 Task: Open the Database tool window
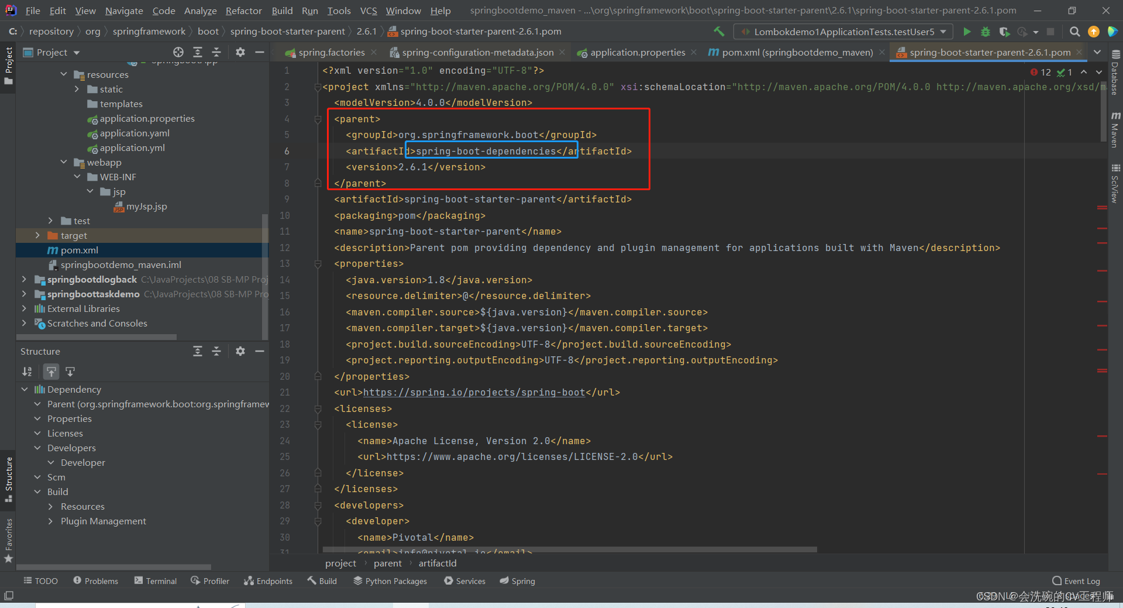coord(1115,73)
